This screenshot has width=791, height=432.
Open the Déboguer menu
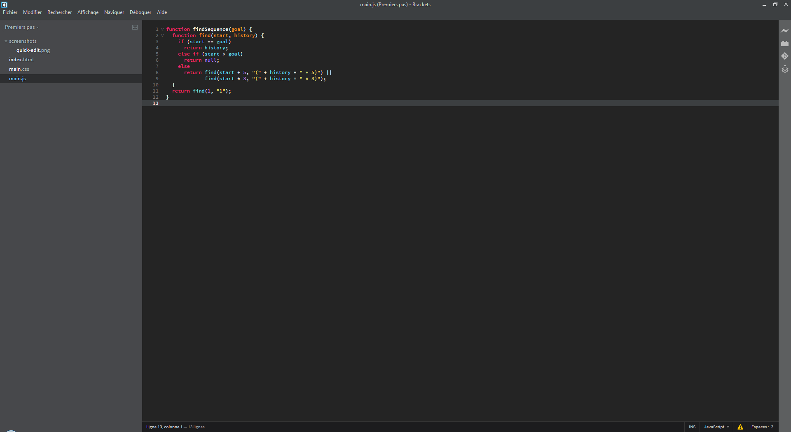[140, 12]
